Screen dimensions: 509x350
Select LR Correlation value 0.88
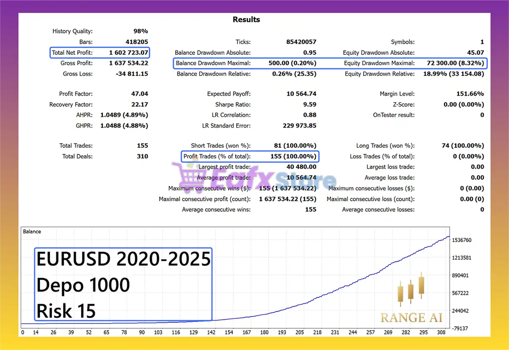pyautogui.click(x=310, y=115)
